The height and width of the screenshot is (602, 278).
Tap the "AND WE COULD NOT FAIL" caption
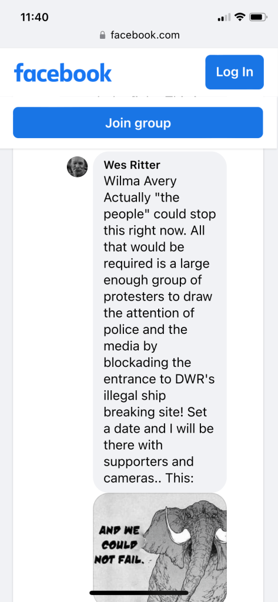(x=119, y=544)
